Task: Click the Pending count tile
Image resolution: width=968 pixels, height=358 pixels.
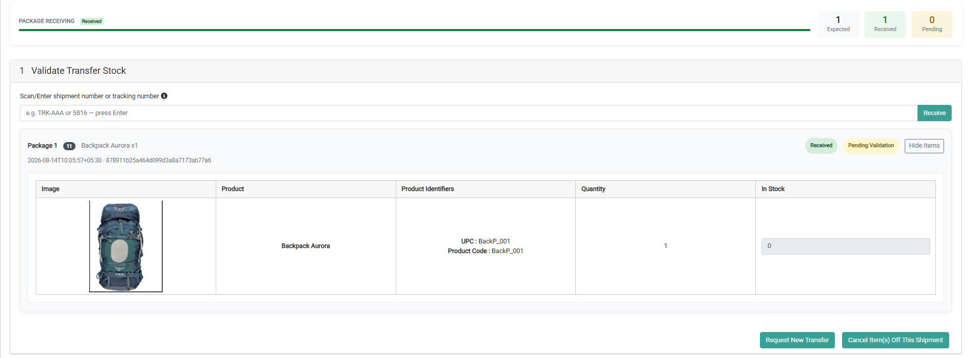Action: click(932, 24)
